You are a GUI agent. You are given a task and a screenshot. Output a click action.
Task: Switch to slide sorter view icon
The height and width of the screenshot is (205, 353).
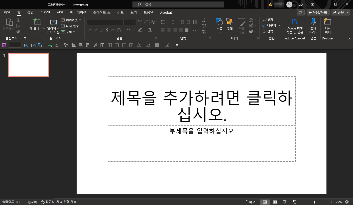(275, 202)
